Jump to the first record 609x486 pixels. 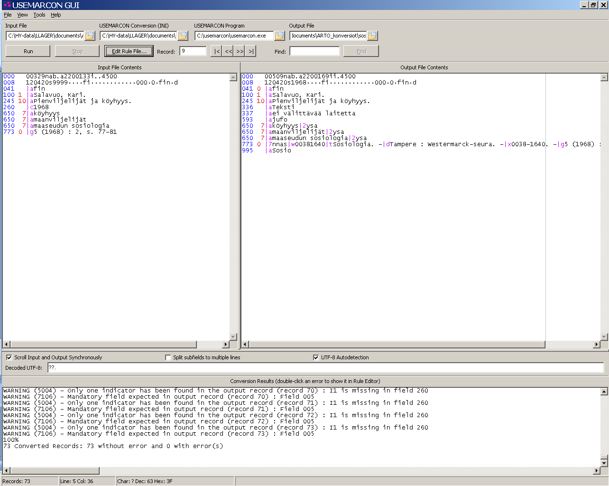216,51
